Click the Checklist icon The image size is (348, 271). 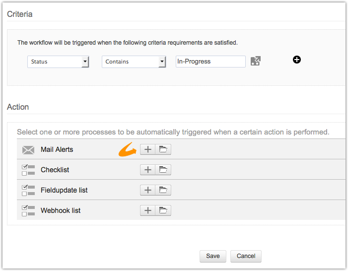tap(28, 170)
